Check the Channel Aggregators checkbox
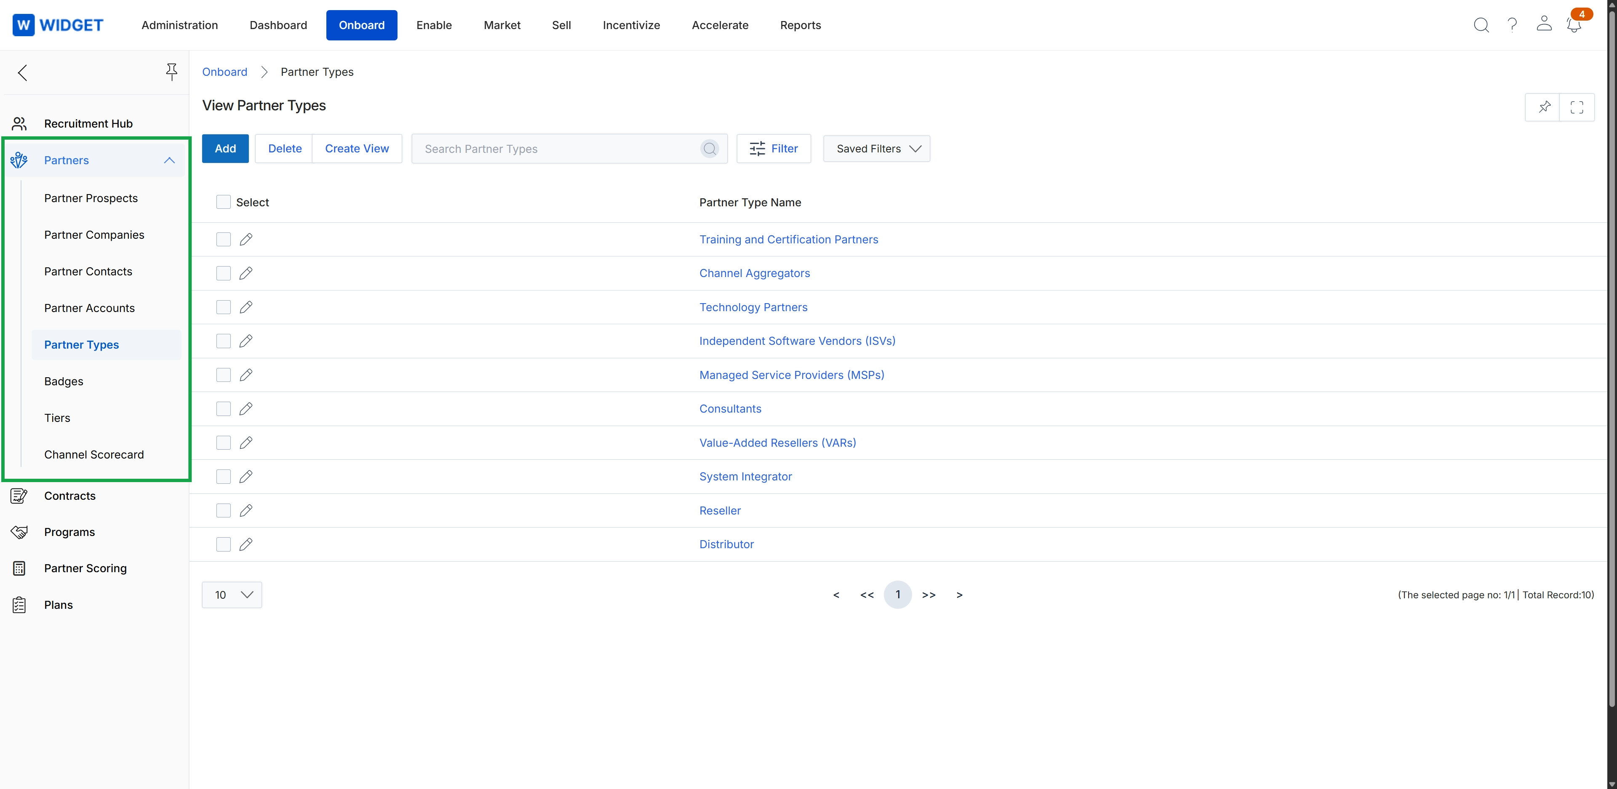The image size is (1617, 789). pyautogui.click(x=224, y=273)
